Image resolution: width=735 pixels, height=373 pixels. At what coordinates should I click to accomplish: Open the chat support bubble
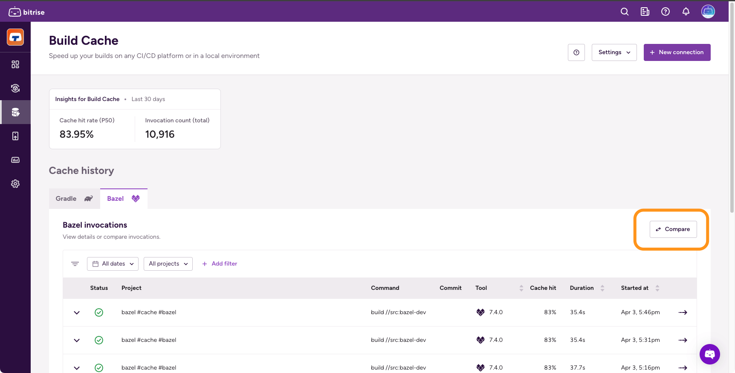[709, 354]
